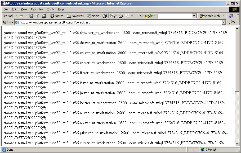241x153 pixels.
Task: Open the Favorites menu
Action: click(37, 9)
